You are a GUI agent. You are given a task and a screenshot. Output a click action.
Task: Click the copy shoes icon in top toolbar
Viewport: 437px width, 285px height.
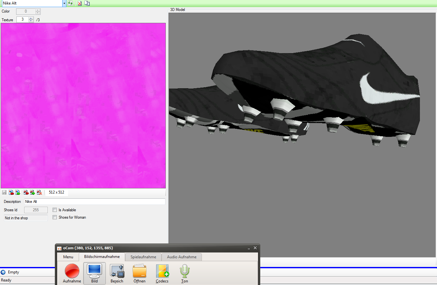(x=87, y=3)
